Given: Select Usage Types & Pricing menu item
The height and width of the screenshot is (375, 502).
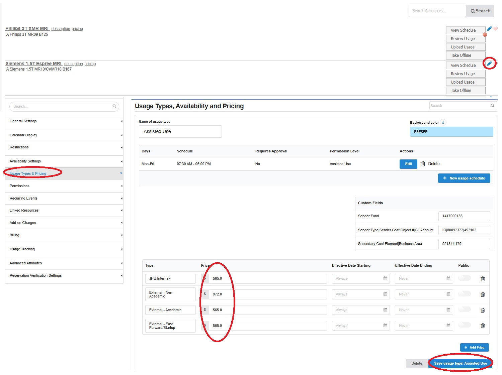Looking at the screenshot, I should point(28,174).
